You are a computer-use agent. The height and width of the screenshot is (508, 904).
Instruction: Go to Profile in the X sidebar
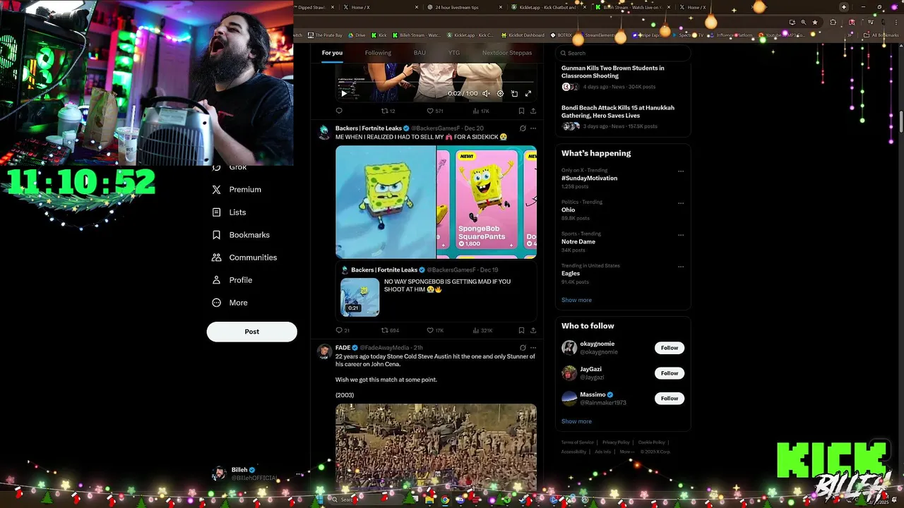[x=232, y=280]
